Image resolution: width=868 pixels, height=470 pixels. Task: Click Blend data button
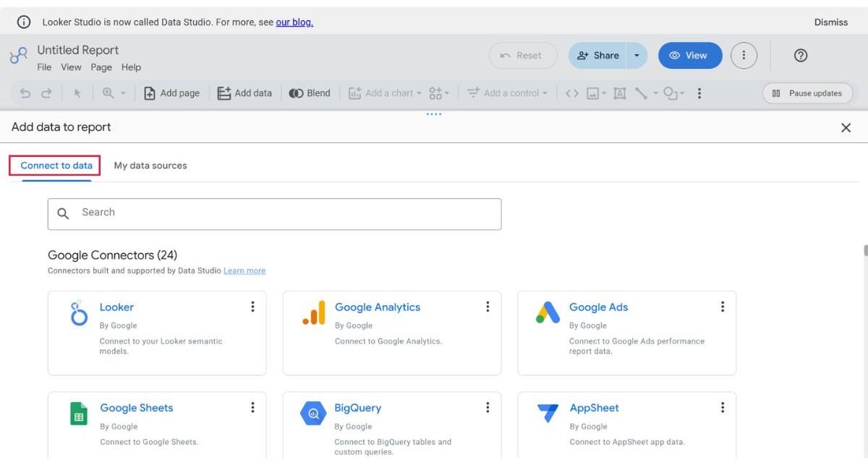coord(310,93)
